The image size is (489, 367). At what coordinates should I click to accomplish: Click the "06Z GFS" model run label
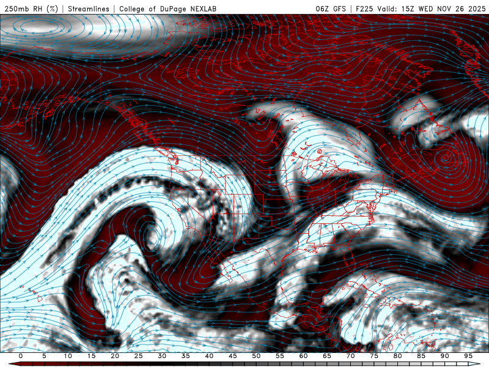point(331,9)
